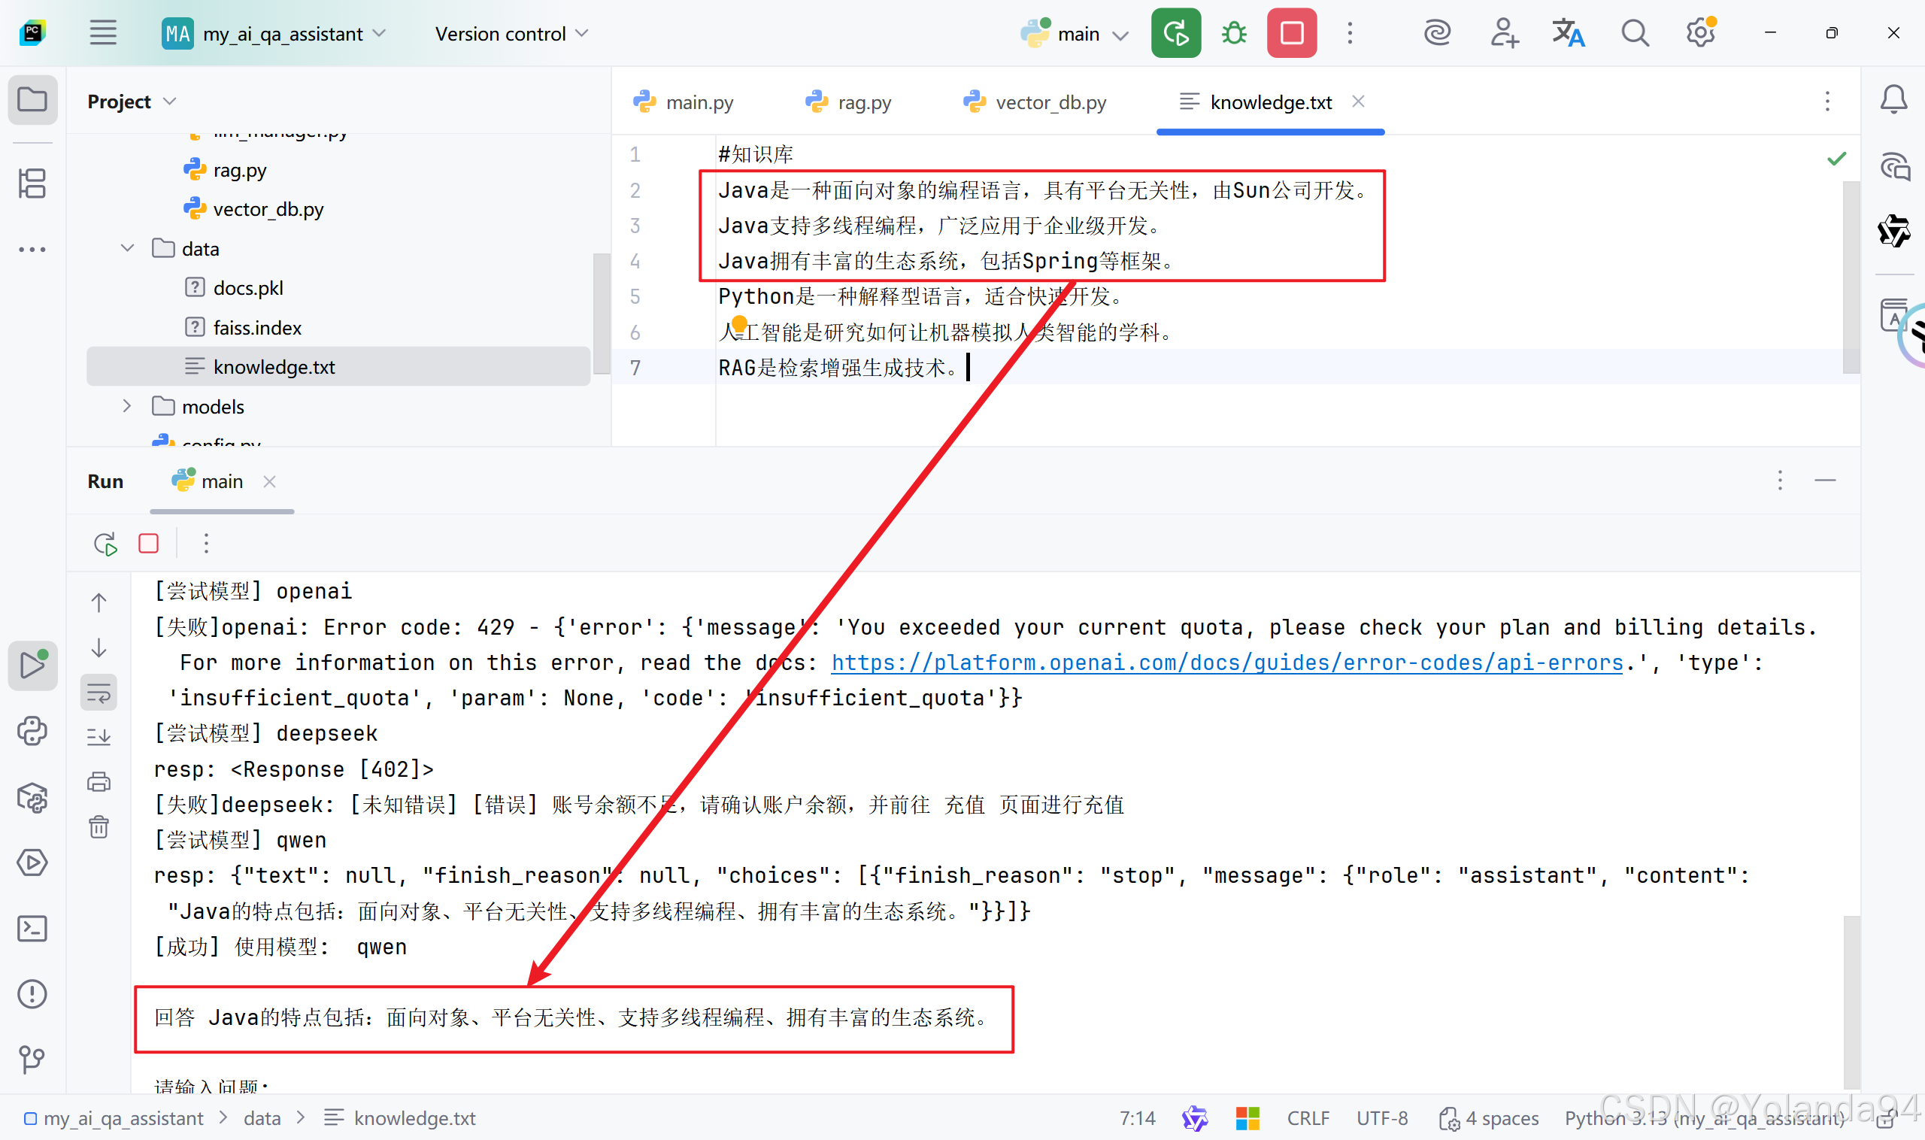The image size is (1925, 1140).
Task: Click the Print console icon
Action: [x=99, y=782]
